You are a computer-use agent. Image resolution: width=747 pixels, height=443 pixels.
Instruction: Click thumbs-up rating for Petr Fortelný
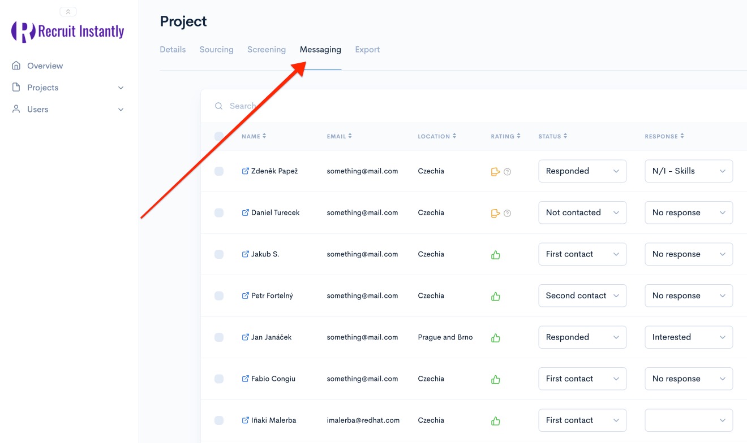pyautogui.click(x=496, y=296)
